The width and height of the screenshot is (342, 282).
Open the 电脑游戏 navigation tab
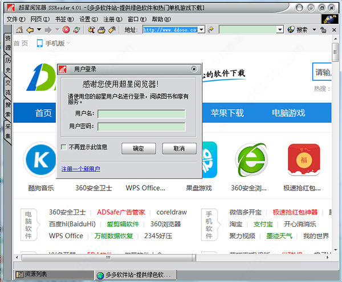click(x=288, y=113)
